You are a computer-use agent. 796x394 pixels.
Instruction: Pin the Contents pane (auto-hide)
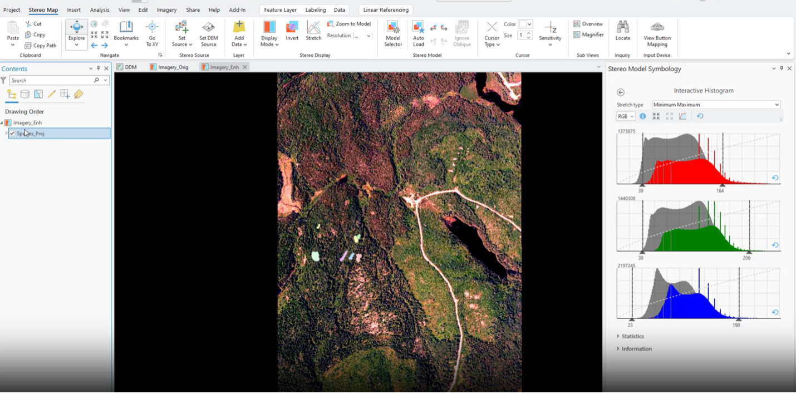99,68
